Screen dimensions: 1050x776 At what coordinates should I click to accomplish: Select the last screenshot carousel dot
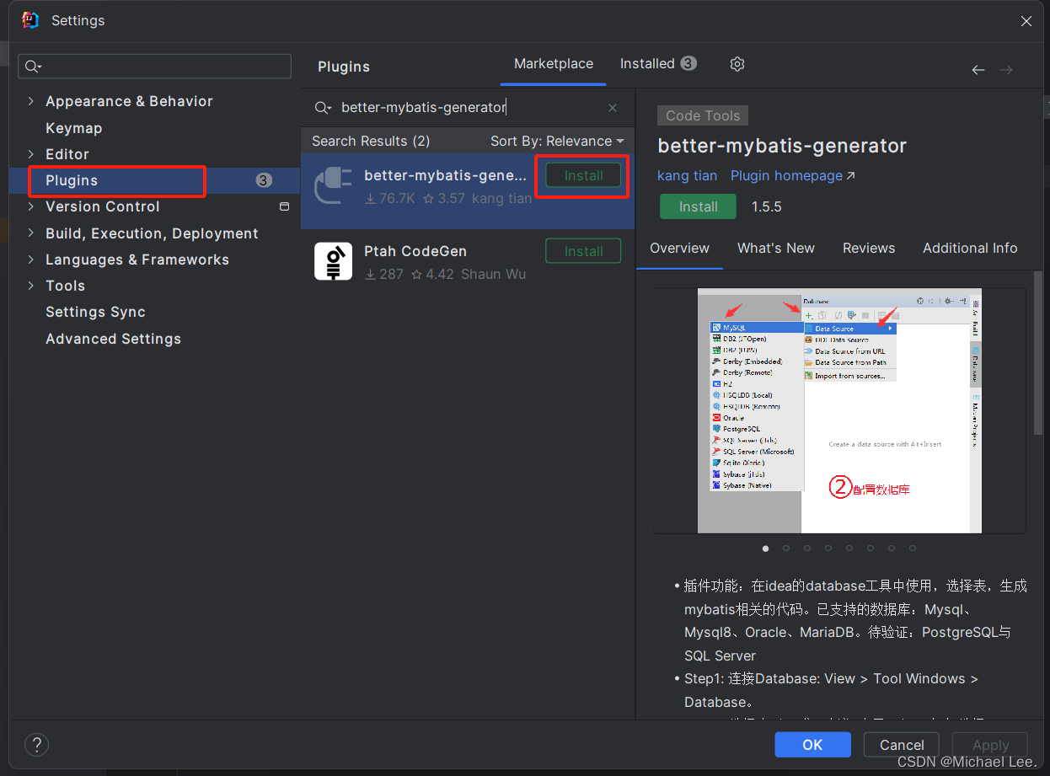(913, 549)
